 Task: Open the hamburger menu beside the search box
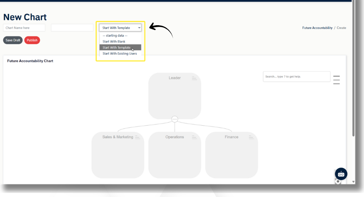tap(336, 80)
